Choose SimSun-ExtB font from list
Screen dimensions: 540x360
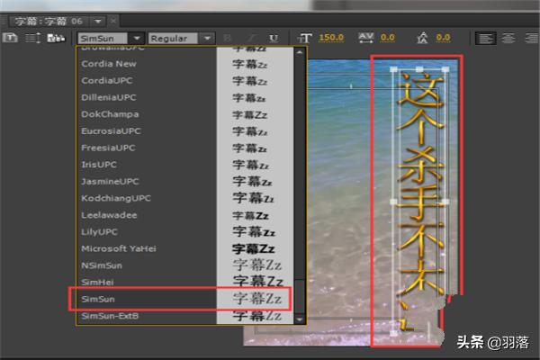186,316
